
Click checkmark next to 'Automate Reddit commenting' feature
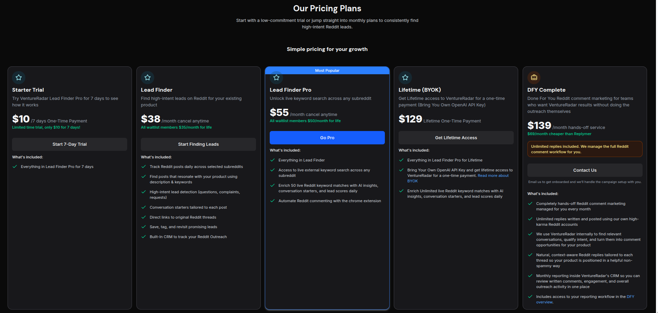coord(272,201)
